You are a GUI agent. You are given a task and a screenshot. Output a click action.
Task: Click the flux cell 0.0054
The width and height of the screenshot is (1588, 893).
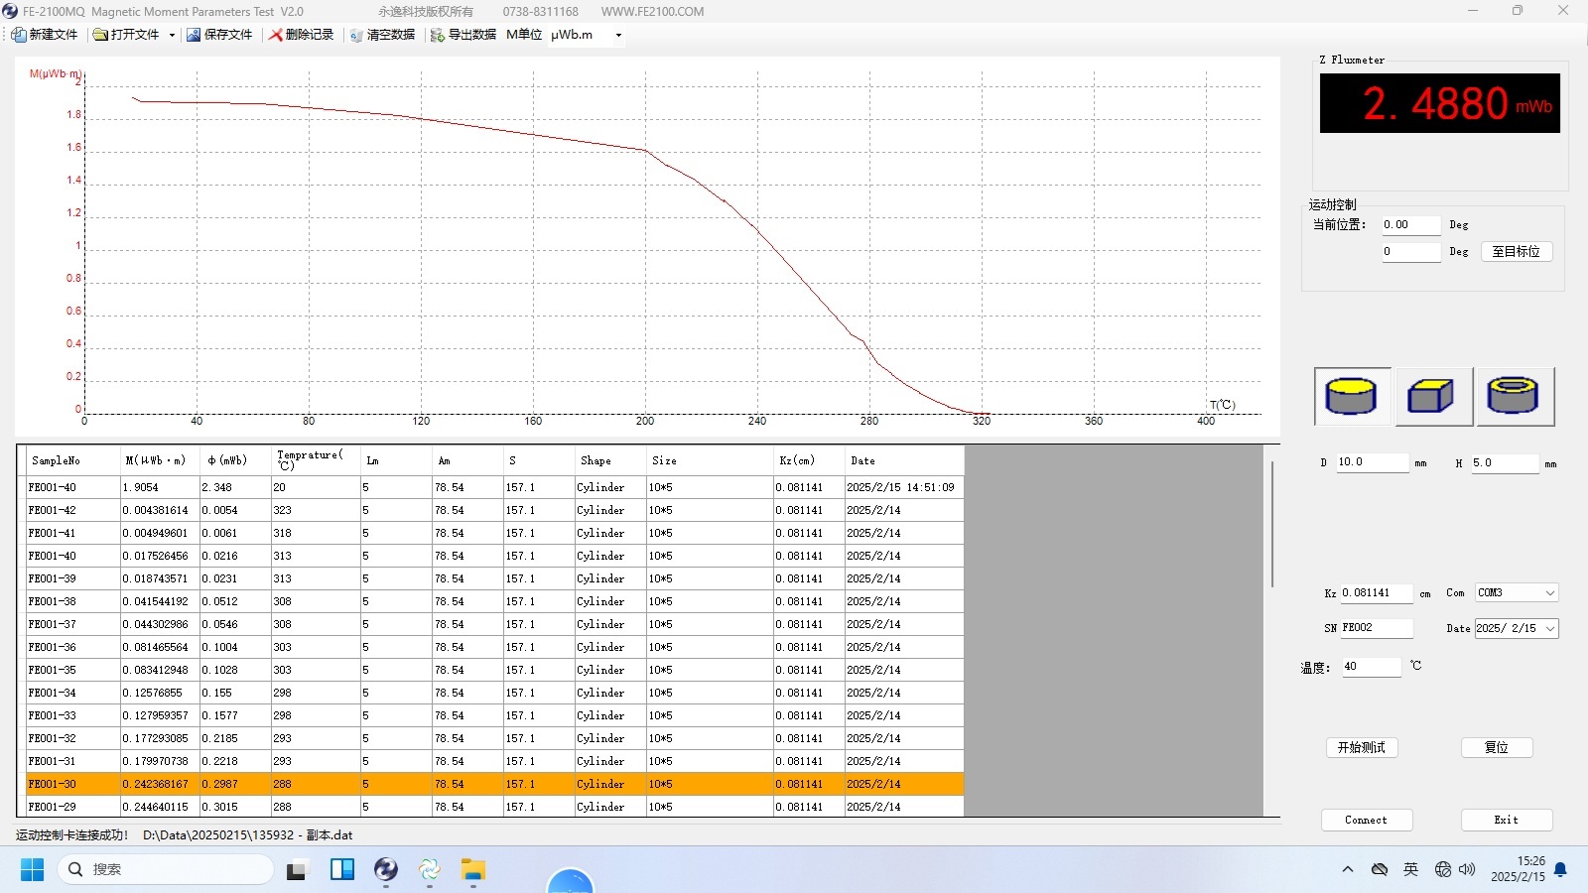[x=235, y=510]
